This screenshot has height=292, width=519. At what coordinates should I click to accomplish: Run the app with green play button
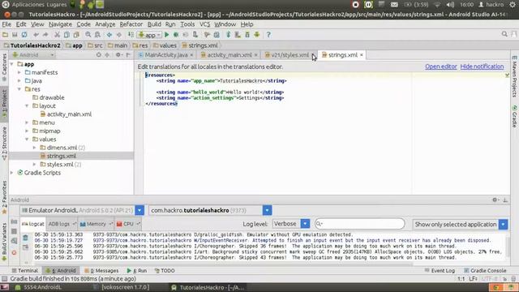[x=167, y=34]
